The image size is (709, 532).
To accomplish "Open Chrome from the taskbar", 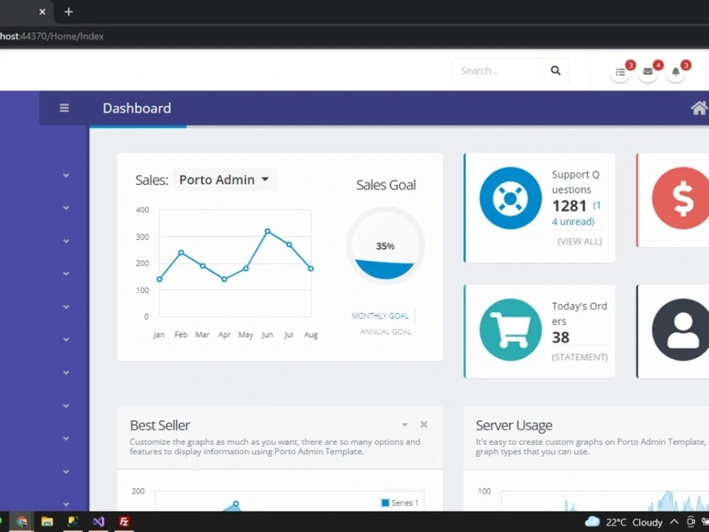I will [21, 522].
